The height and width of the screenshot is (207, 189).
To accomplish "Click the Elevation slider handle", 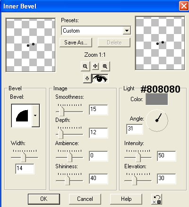I will point(134,181).
